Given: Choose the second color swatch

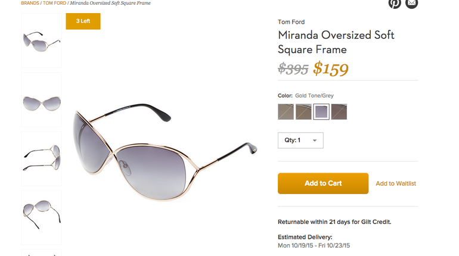Looking at the screenshot, I should click(x=303, y=111).
